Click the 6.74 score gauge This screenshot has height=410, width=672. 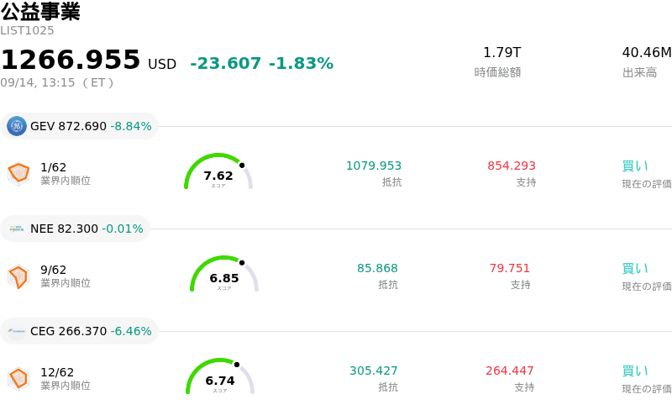tap(220, 376)
